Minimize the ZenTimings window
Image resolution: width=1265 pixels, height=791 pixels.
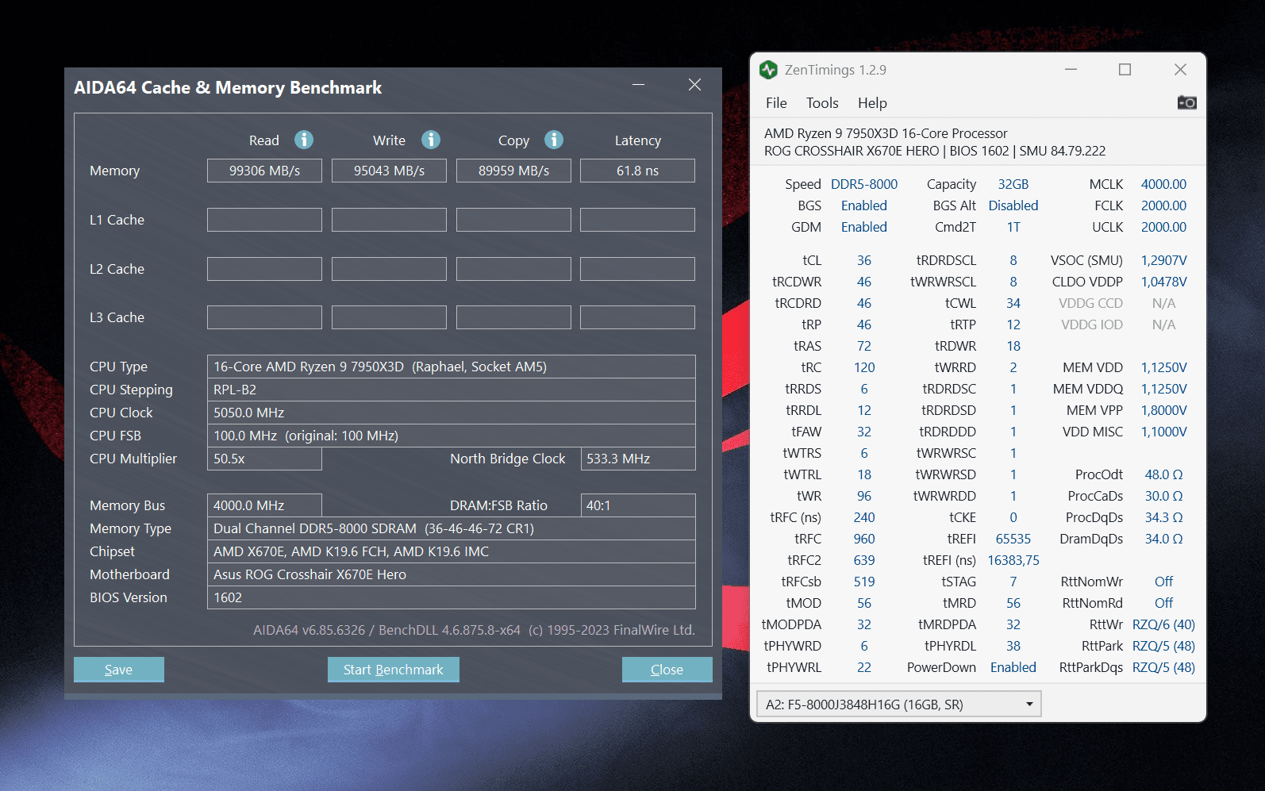pos(1071,70)
